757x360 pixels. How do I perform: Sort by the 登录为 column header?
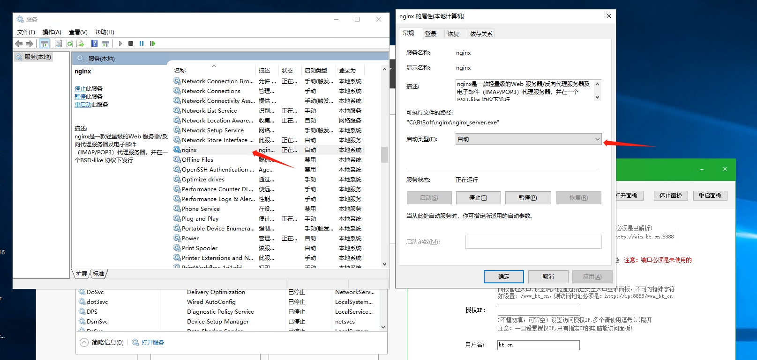point(350,71)
